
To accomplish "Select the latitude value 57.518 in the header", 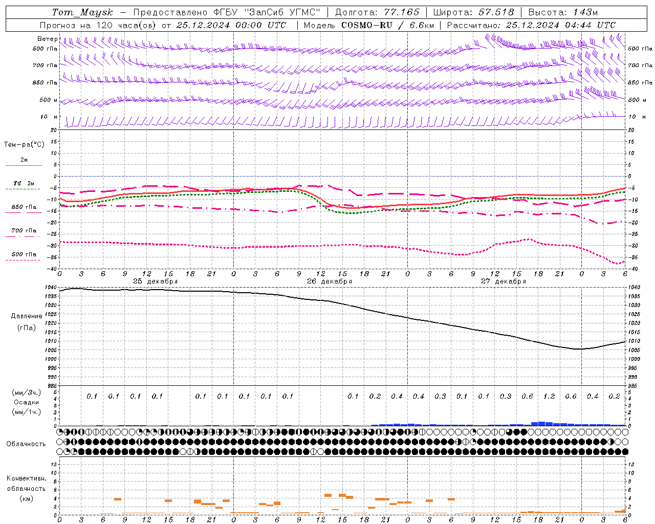I will point(496,12).
